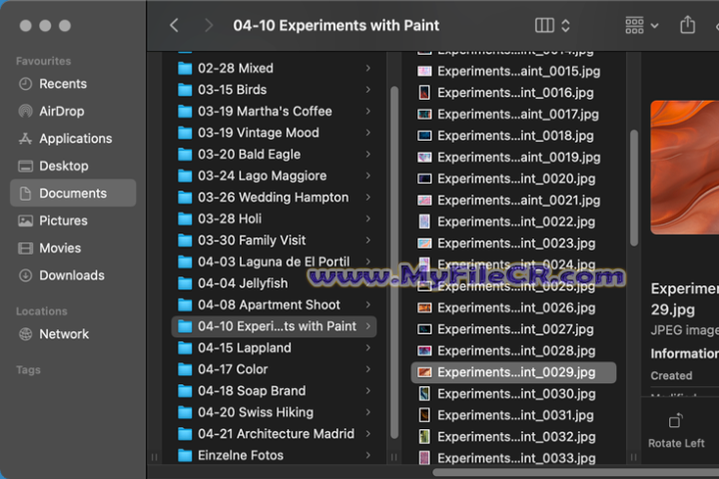
Task: Open Recents in sidebar
Action: coord(73,84)
